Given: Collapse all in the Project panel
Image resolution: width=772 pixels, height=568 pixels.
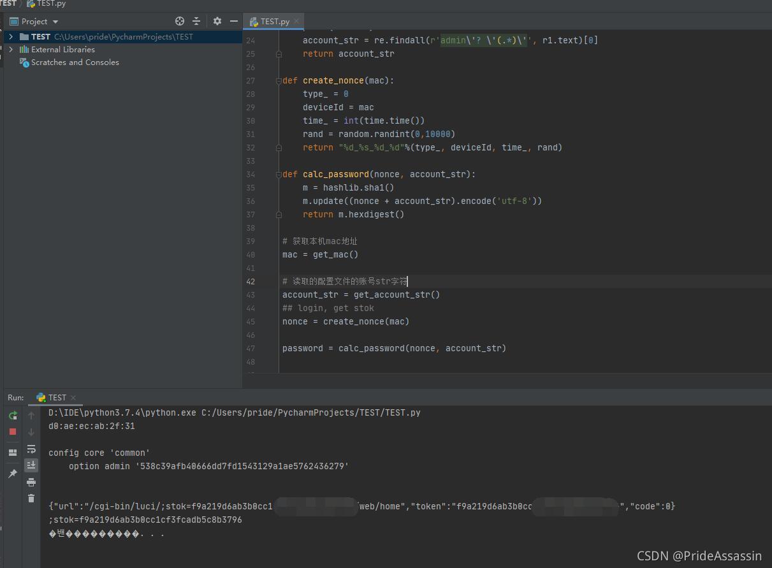Looking at the screenshot, I should pyautogui.click(x=196, y=21).
